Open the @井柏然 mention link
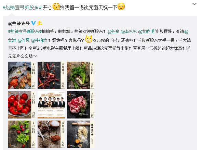The image size is (202, 150). click(x=39, y=40)
